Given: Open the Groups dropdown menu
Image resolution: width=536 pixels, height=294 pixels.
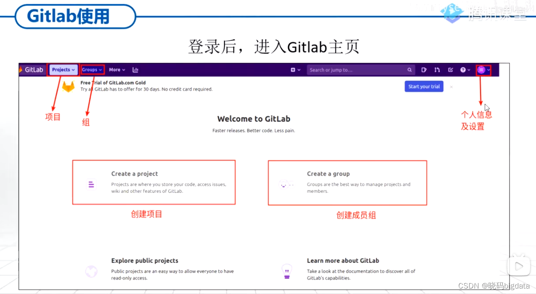Looking at the screenshot, I should pyautogui.click(x=92, y=70).
